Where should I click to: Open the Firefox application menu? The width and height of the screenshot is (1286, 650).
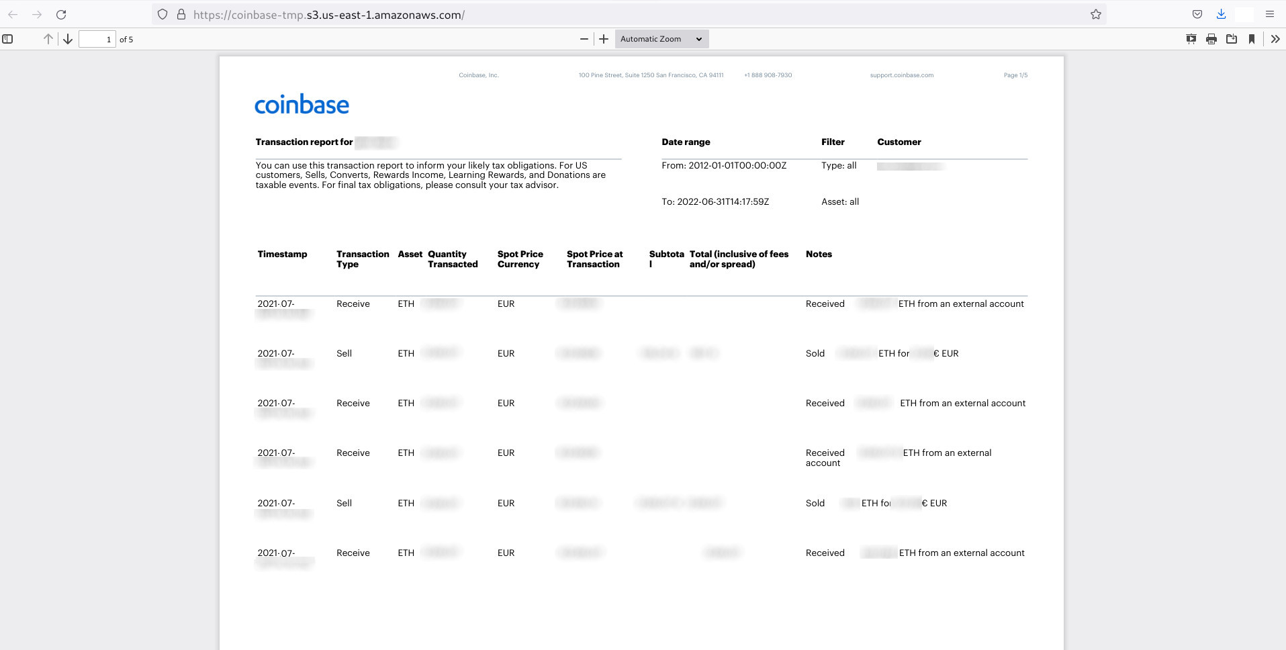[1270, 14]
